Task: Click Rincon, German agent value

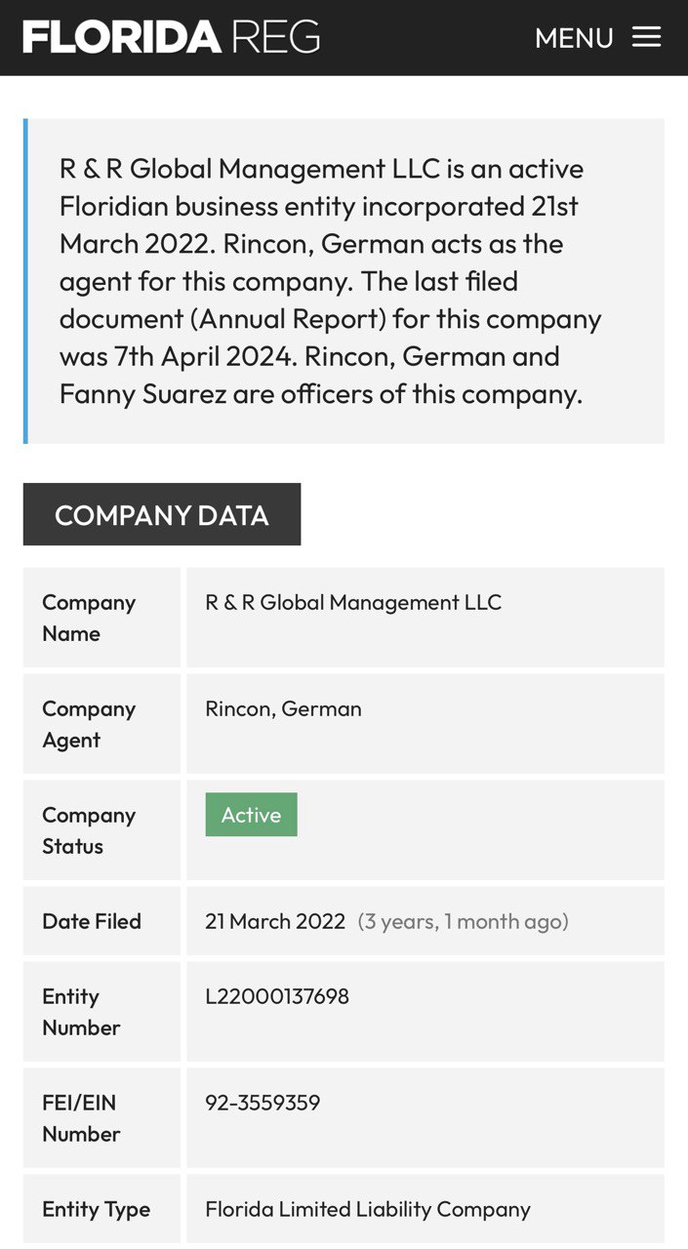Action: 283,708
